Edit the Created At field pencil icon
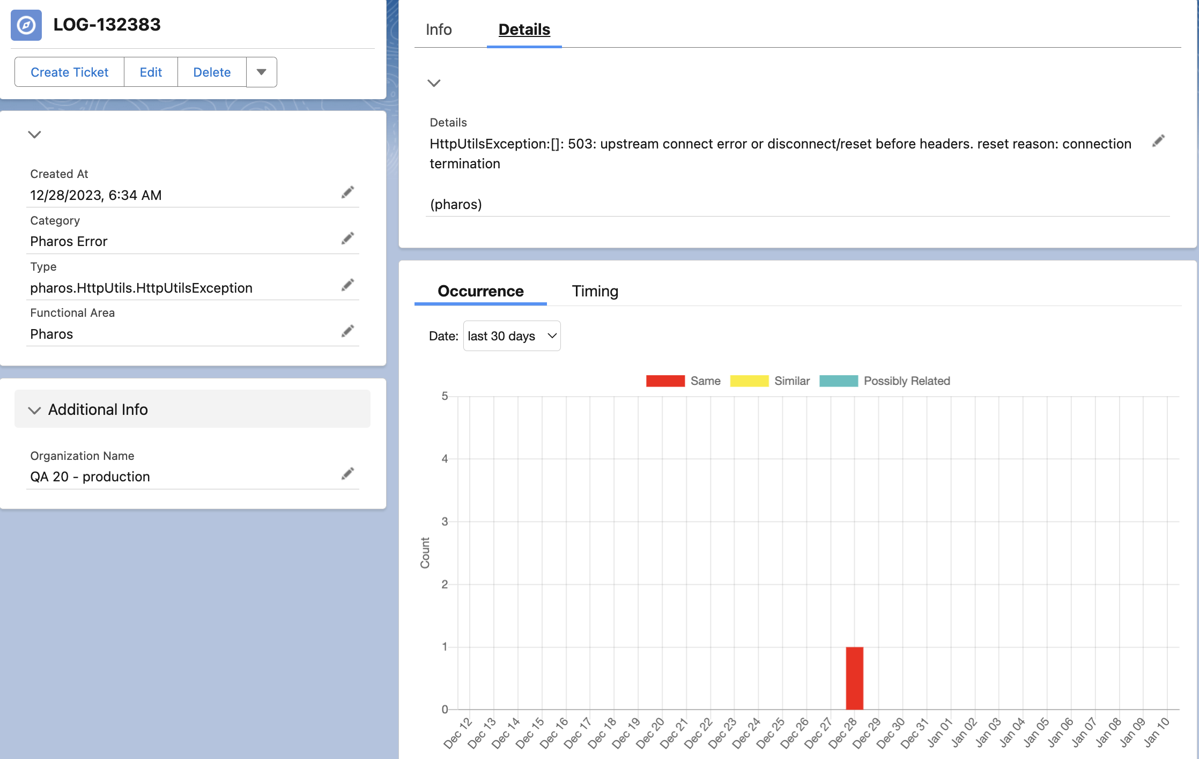This screenshot has width=1199, height=759. tap(348, 191)
